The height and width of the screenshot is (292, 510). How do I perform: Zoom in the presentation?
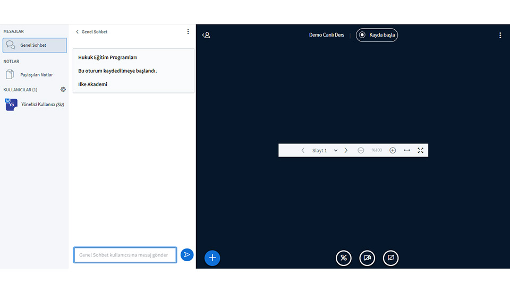click(x=393, y=150)
